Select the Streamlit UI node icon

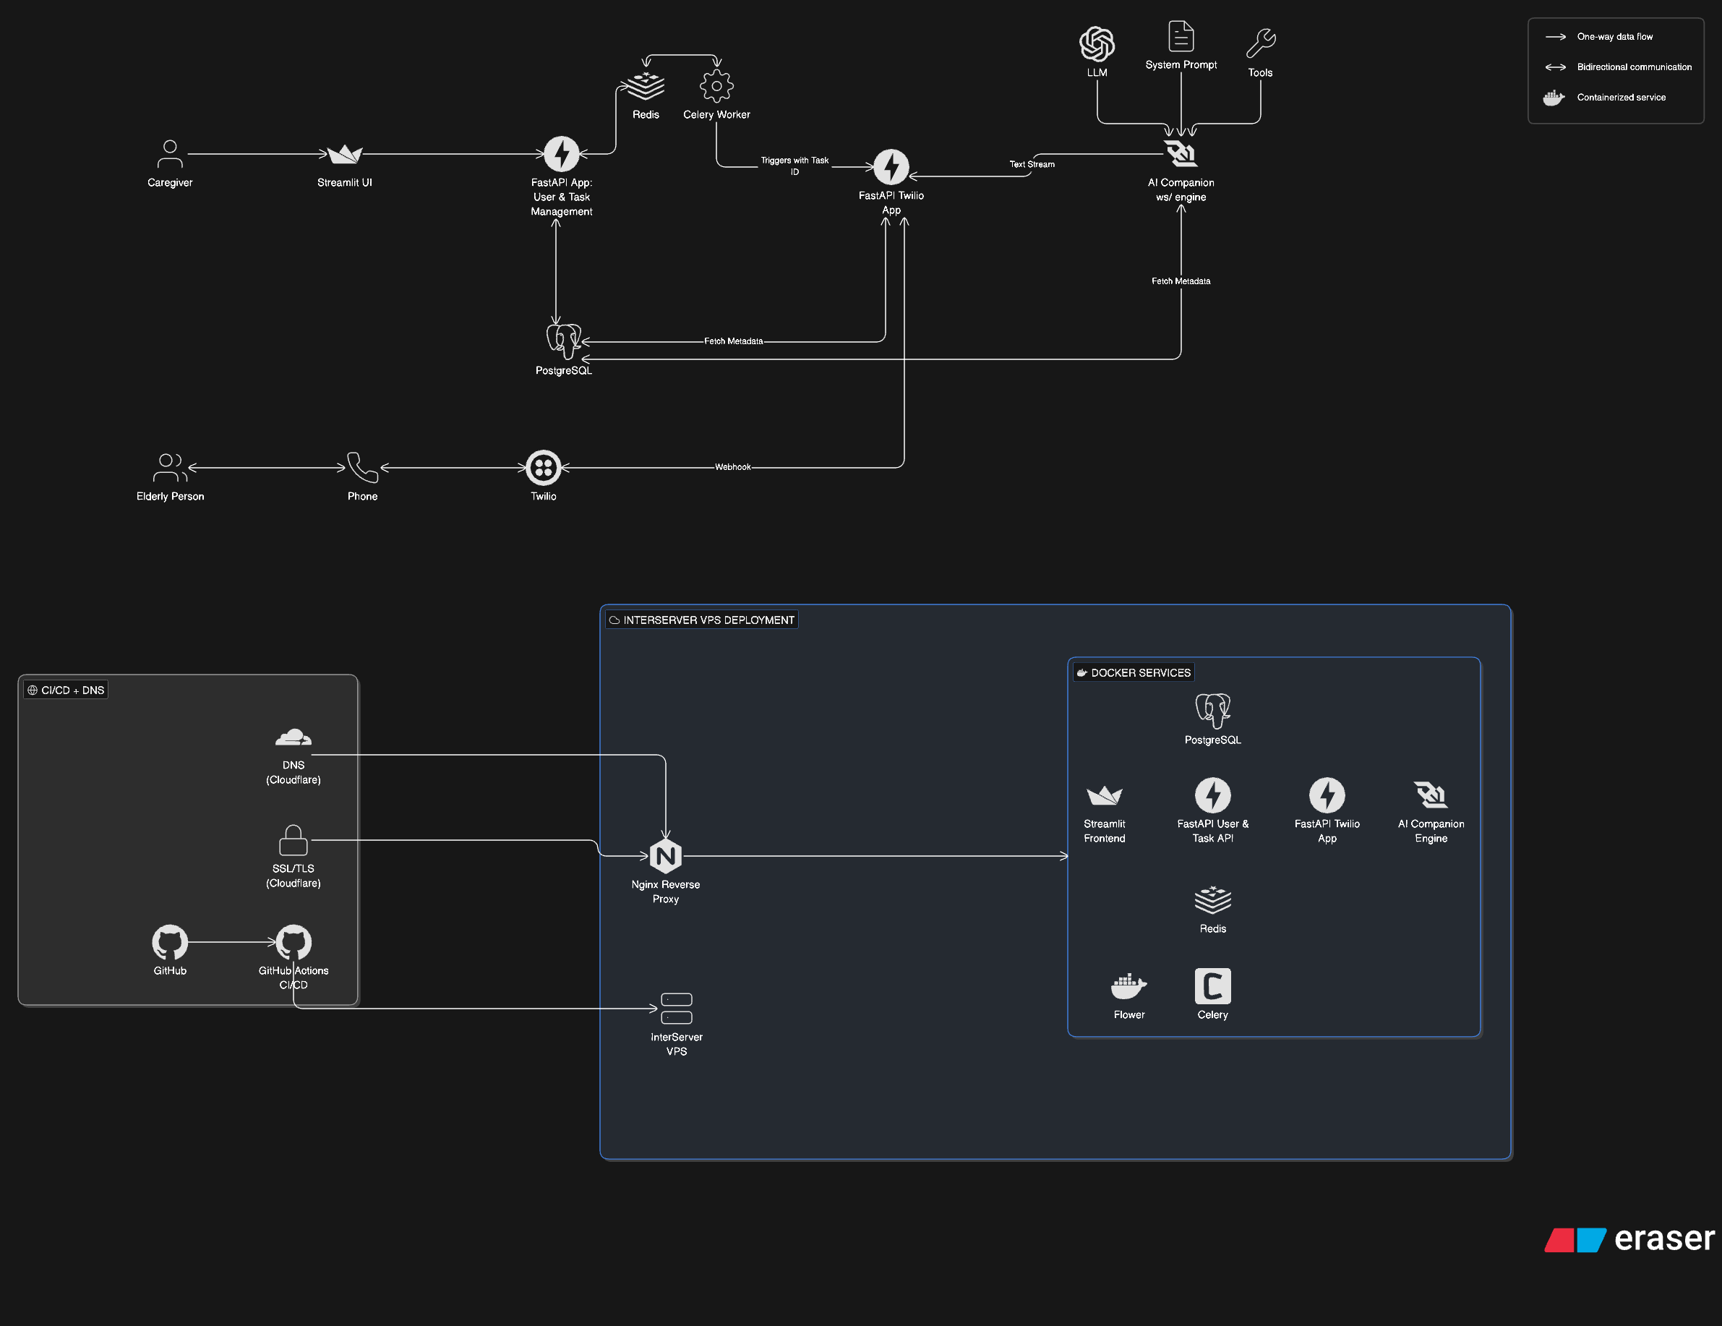click(x=345, y=154)
